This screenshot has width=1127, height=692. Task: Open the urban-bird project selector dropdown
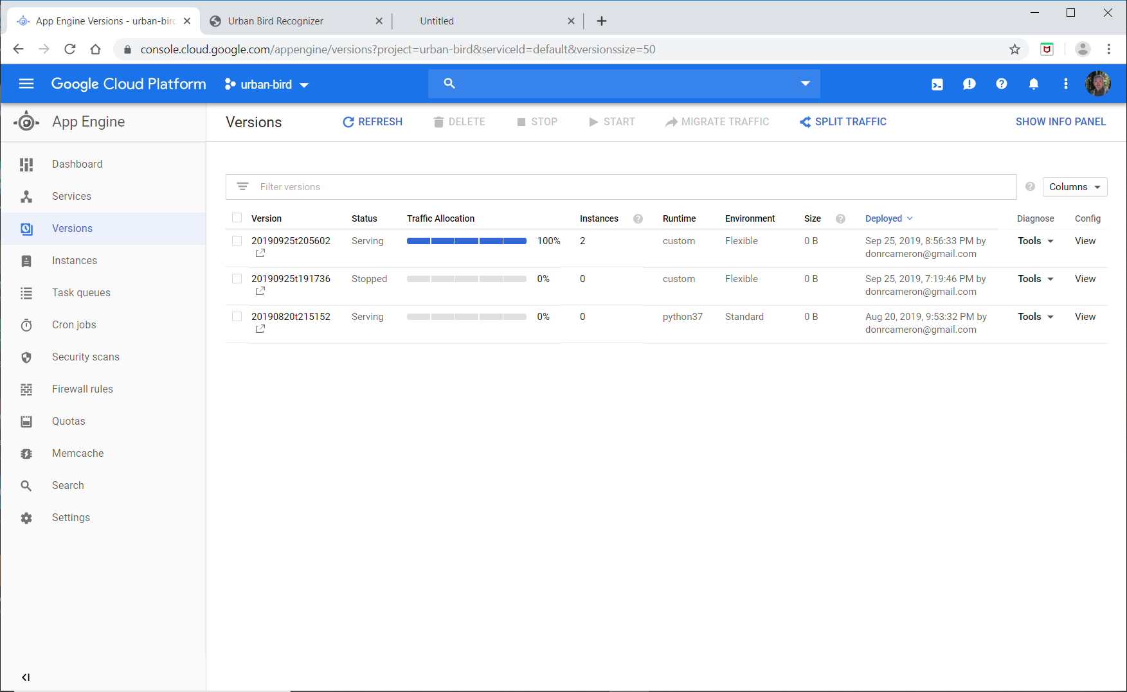[x=267, y=84]
